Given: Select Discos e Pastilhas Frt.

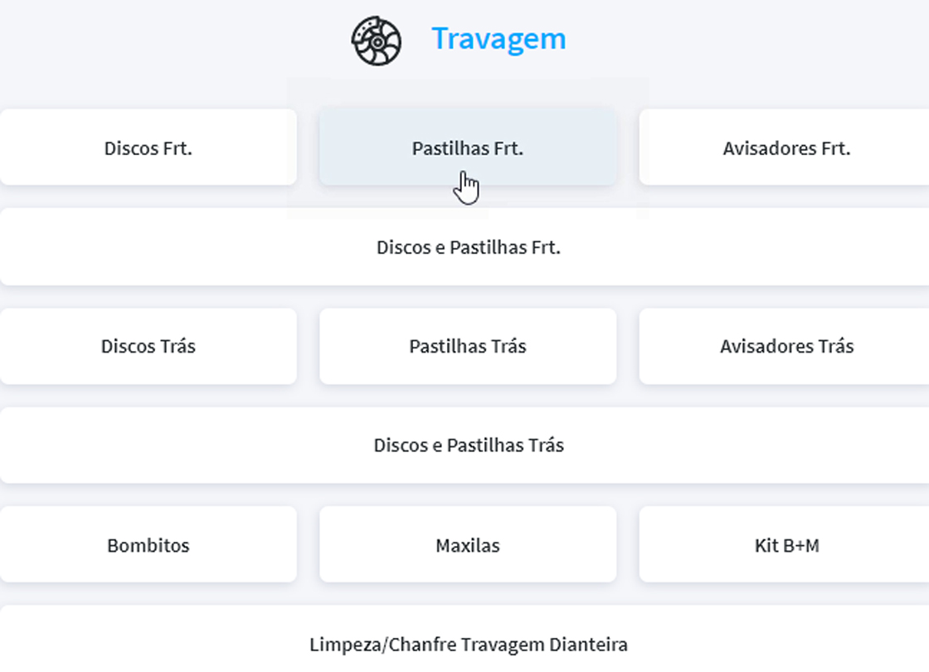Looking at the screenshot, I should (468, 247).
